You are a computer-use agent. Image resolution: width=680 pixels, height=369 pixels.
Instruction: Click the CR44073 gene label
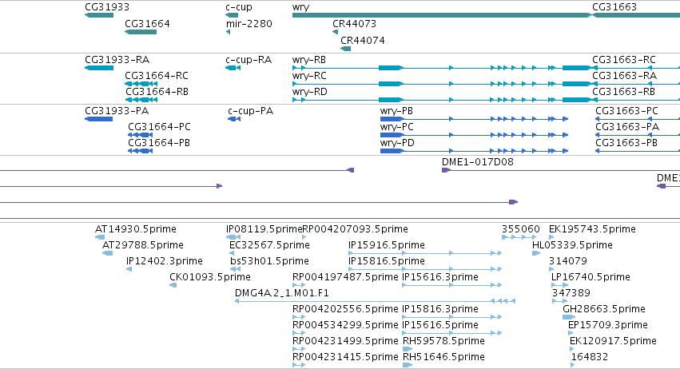coord(354,24)
